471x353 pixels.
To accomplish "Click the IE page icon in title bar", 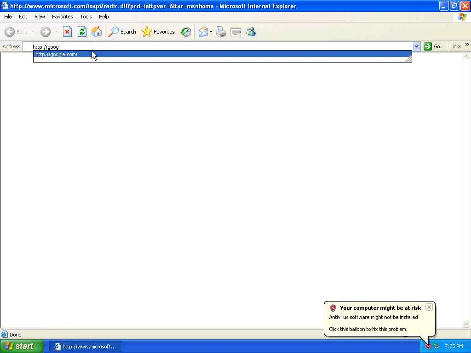I will coord(5,6).
